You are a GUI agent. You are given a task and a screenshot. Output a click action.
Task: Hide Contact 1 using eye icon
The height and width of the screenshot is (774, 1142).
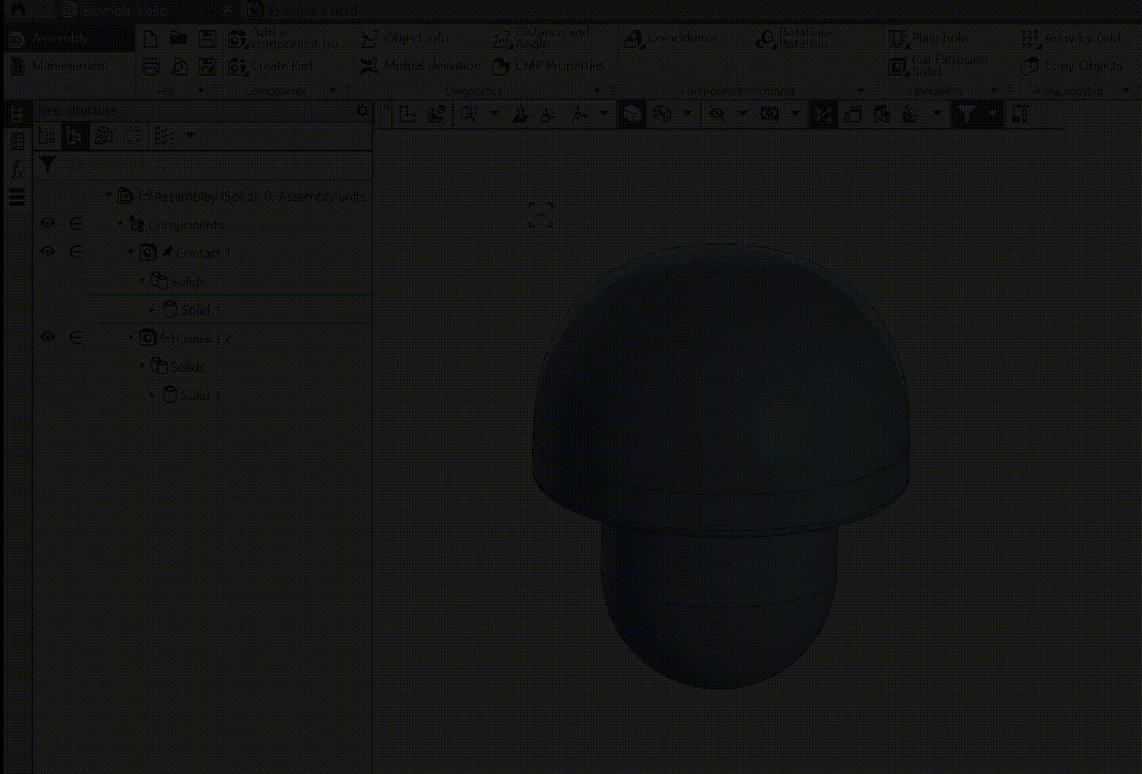point(48,252)
